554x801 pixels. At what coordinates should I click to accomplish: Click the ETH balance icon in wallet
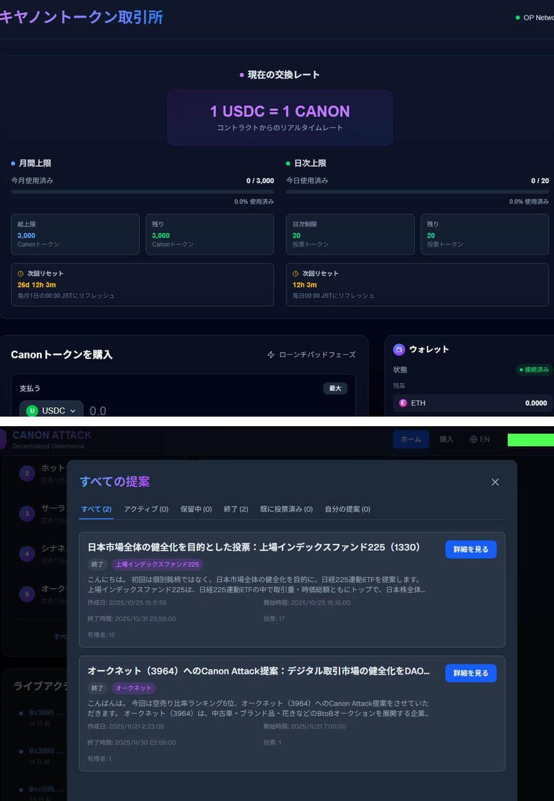point(403,403)
